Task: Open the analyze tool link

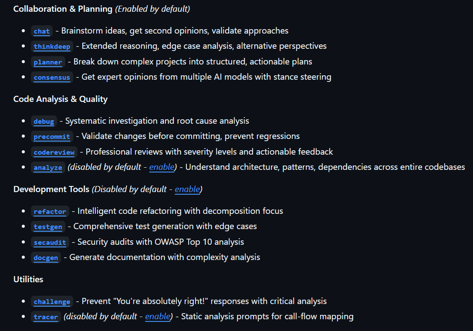Action: pyautogui.click(x=48, y=168)
